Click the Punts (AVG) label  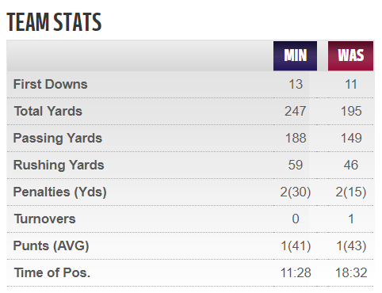pos(51,245)
